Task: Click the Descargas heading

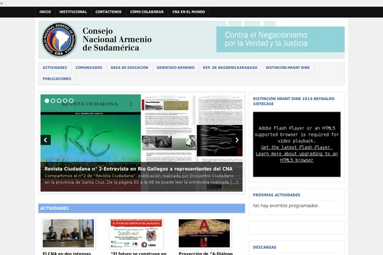Action: click(264, 247)
